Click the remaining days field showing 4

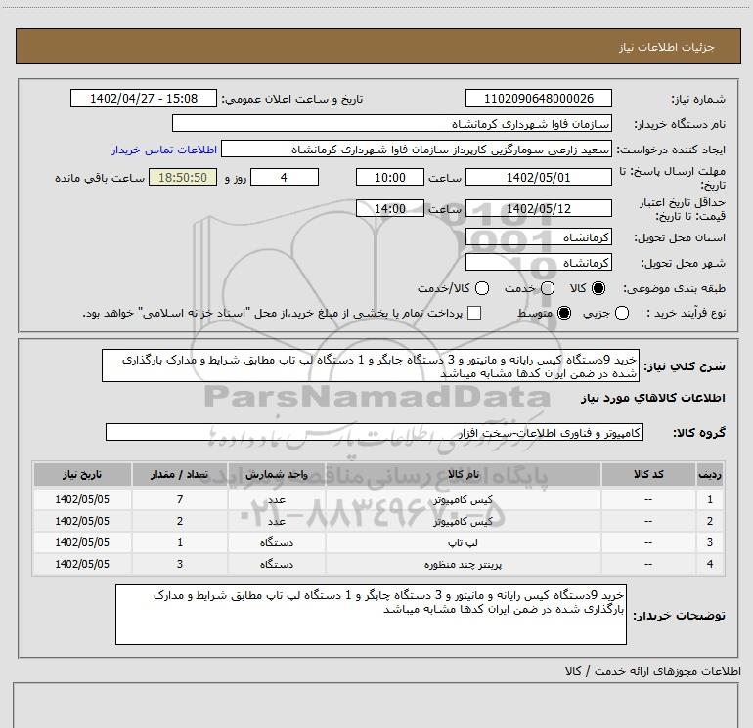(x=285, y=178)
